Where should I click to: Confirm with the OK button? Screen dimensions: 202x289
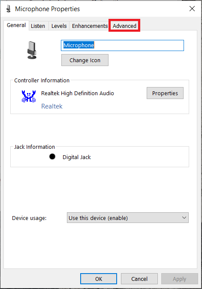[x=99, y=279]
